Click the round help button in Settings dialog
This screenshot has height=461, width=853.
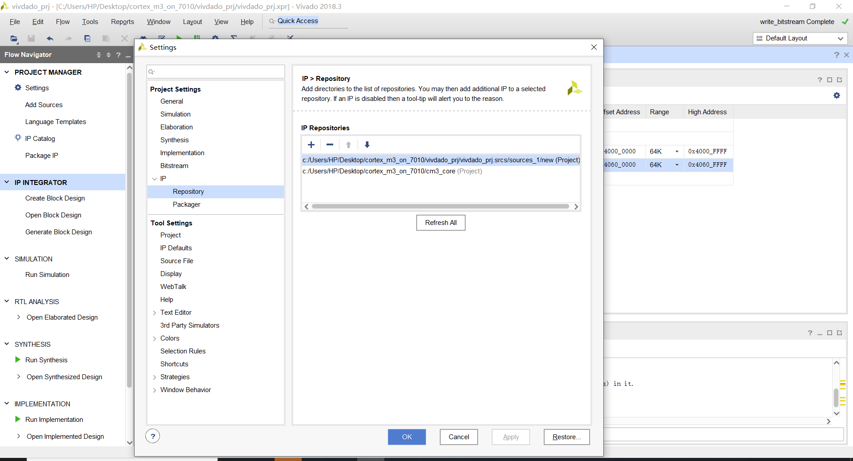(153, 436)
